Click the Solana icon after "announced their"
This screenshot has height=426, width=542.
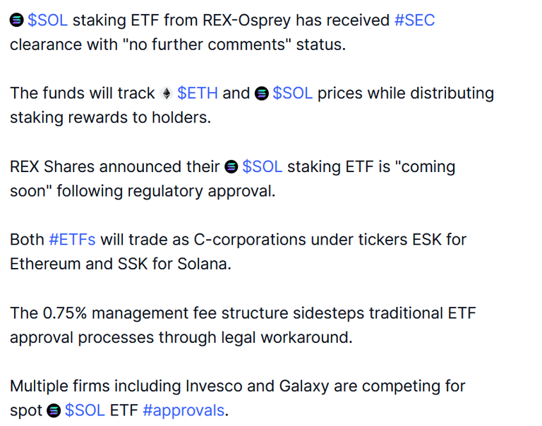(231, 167)
